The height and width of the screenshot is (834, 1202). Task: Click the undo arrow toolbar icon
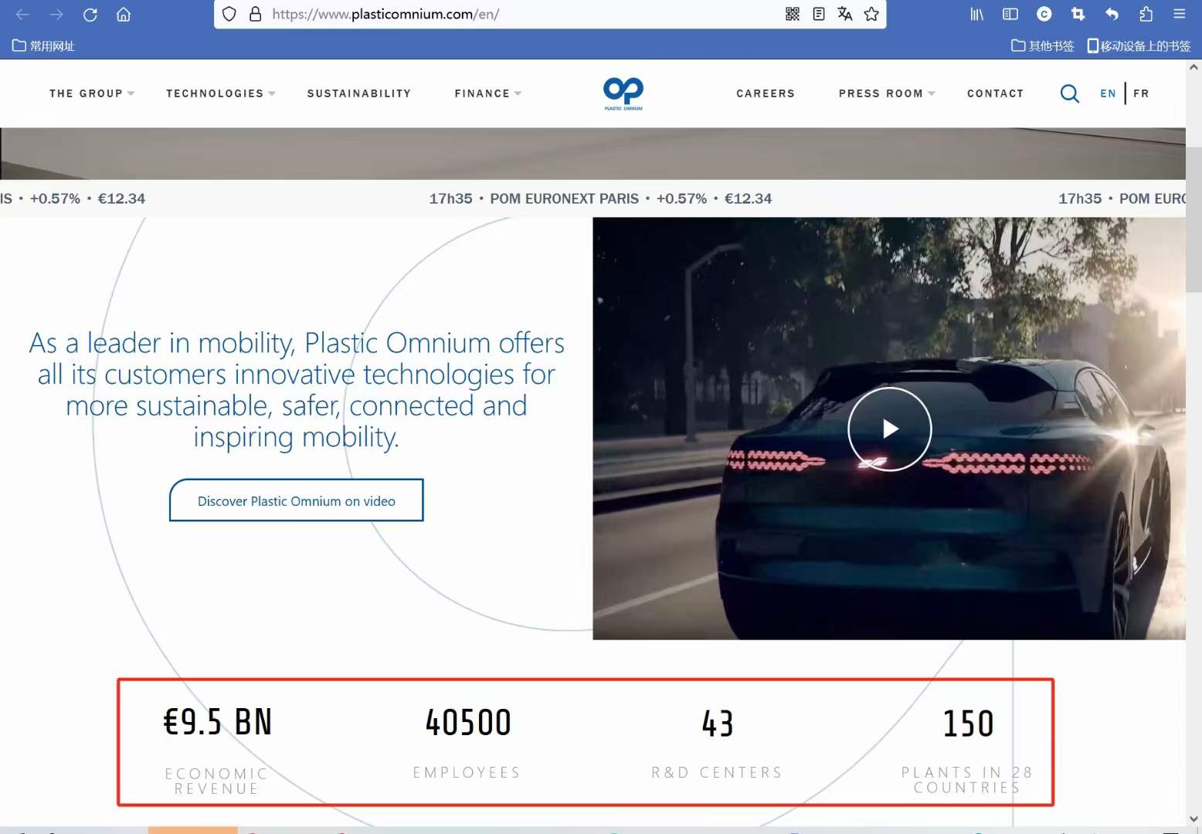(x=1112, y=14)
